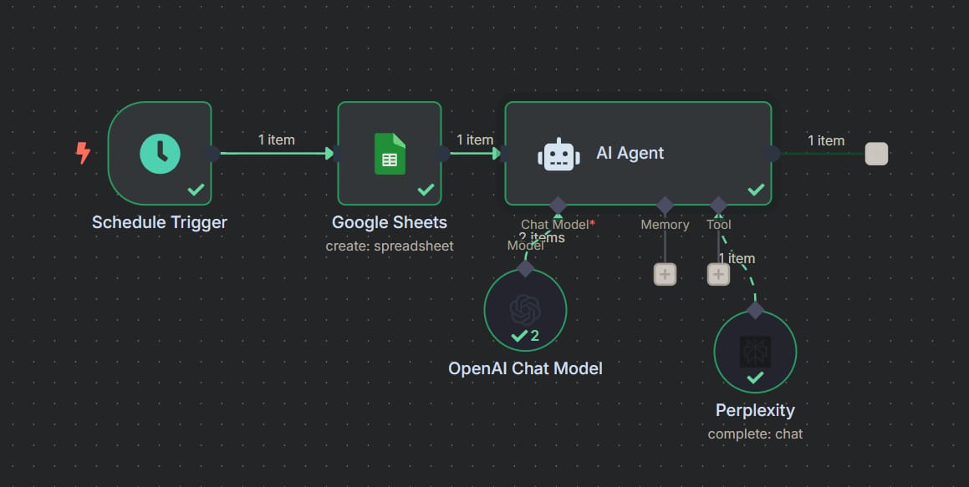Screen dimensions: 969x487
Task: Select the diamond connector atop OpenAI Chat Model
Action: click(x=525, y=268)
